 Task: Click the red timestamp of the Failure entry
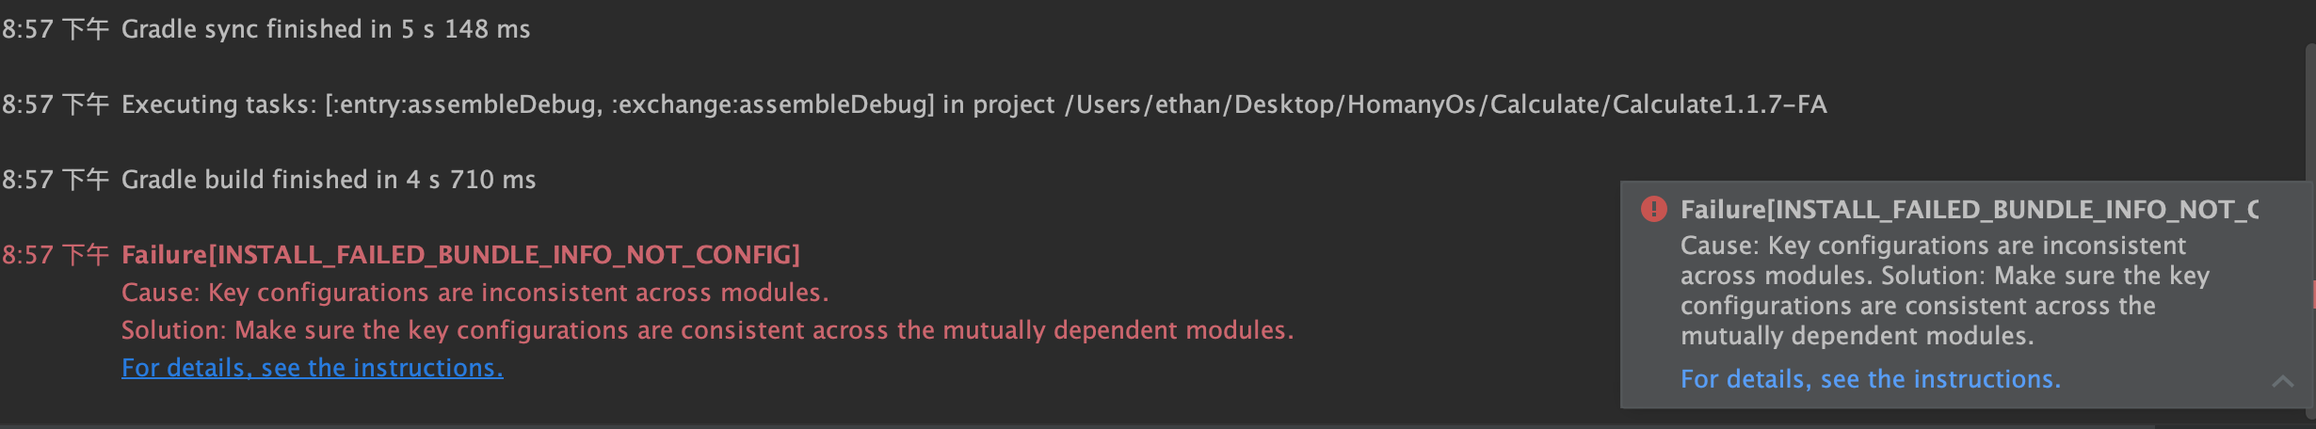[x=56, y=255]
